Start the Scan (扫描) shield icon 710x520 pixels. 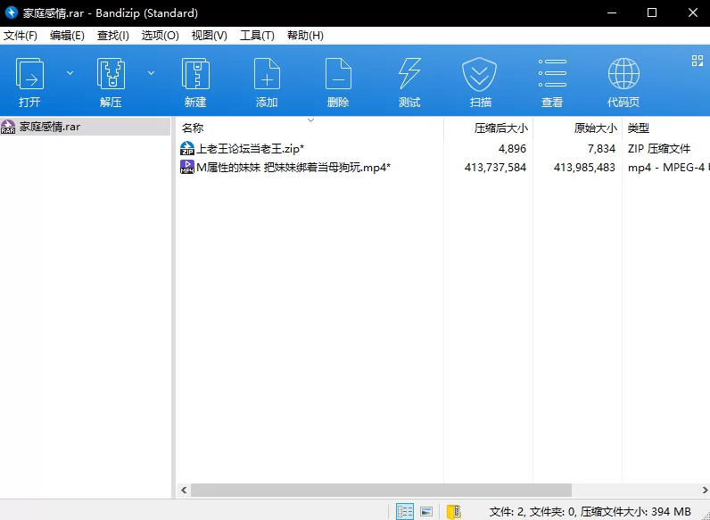tap(480, 80)
